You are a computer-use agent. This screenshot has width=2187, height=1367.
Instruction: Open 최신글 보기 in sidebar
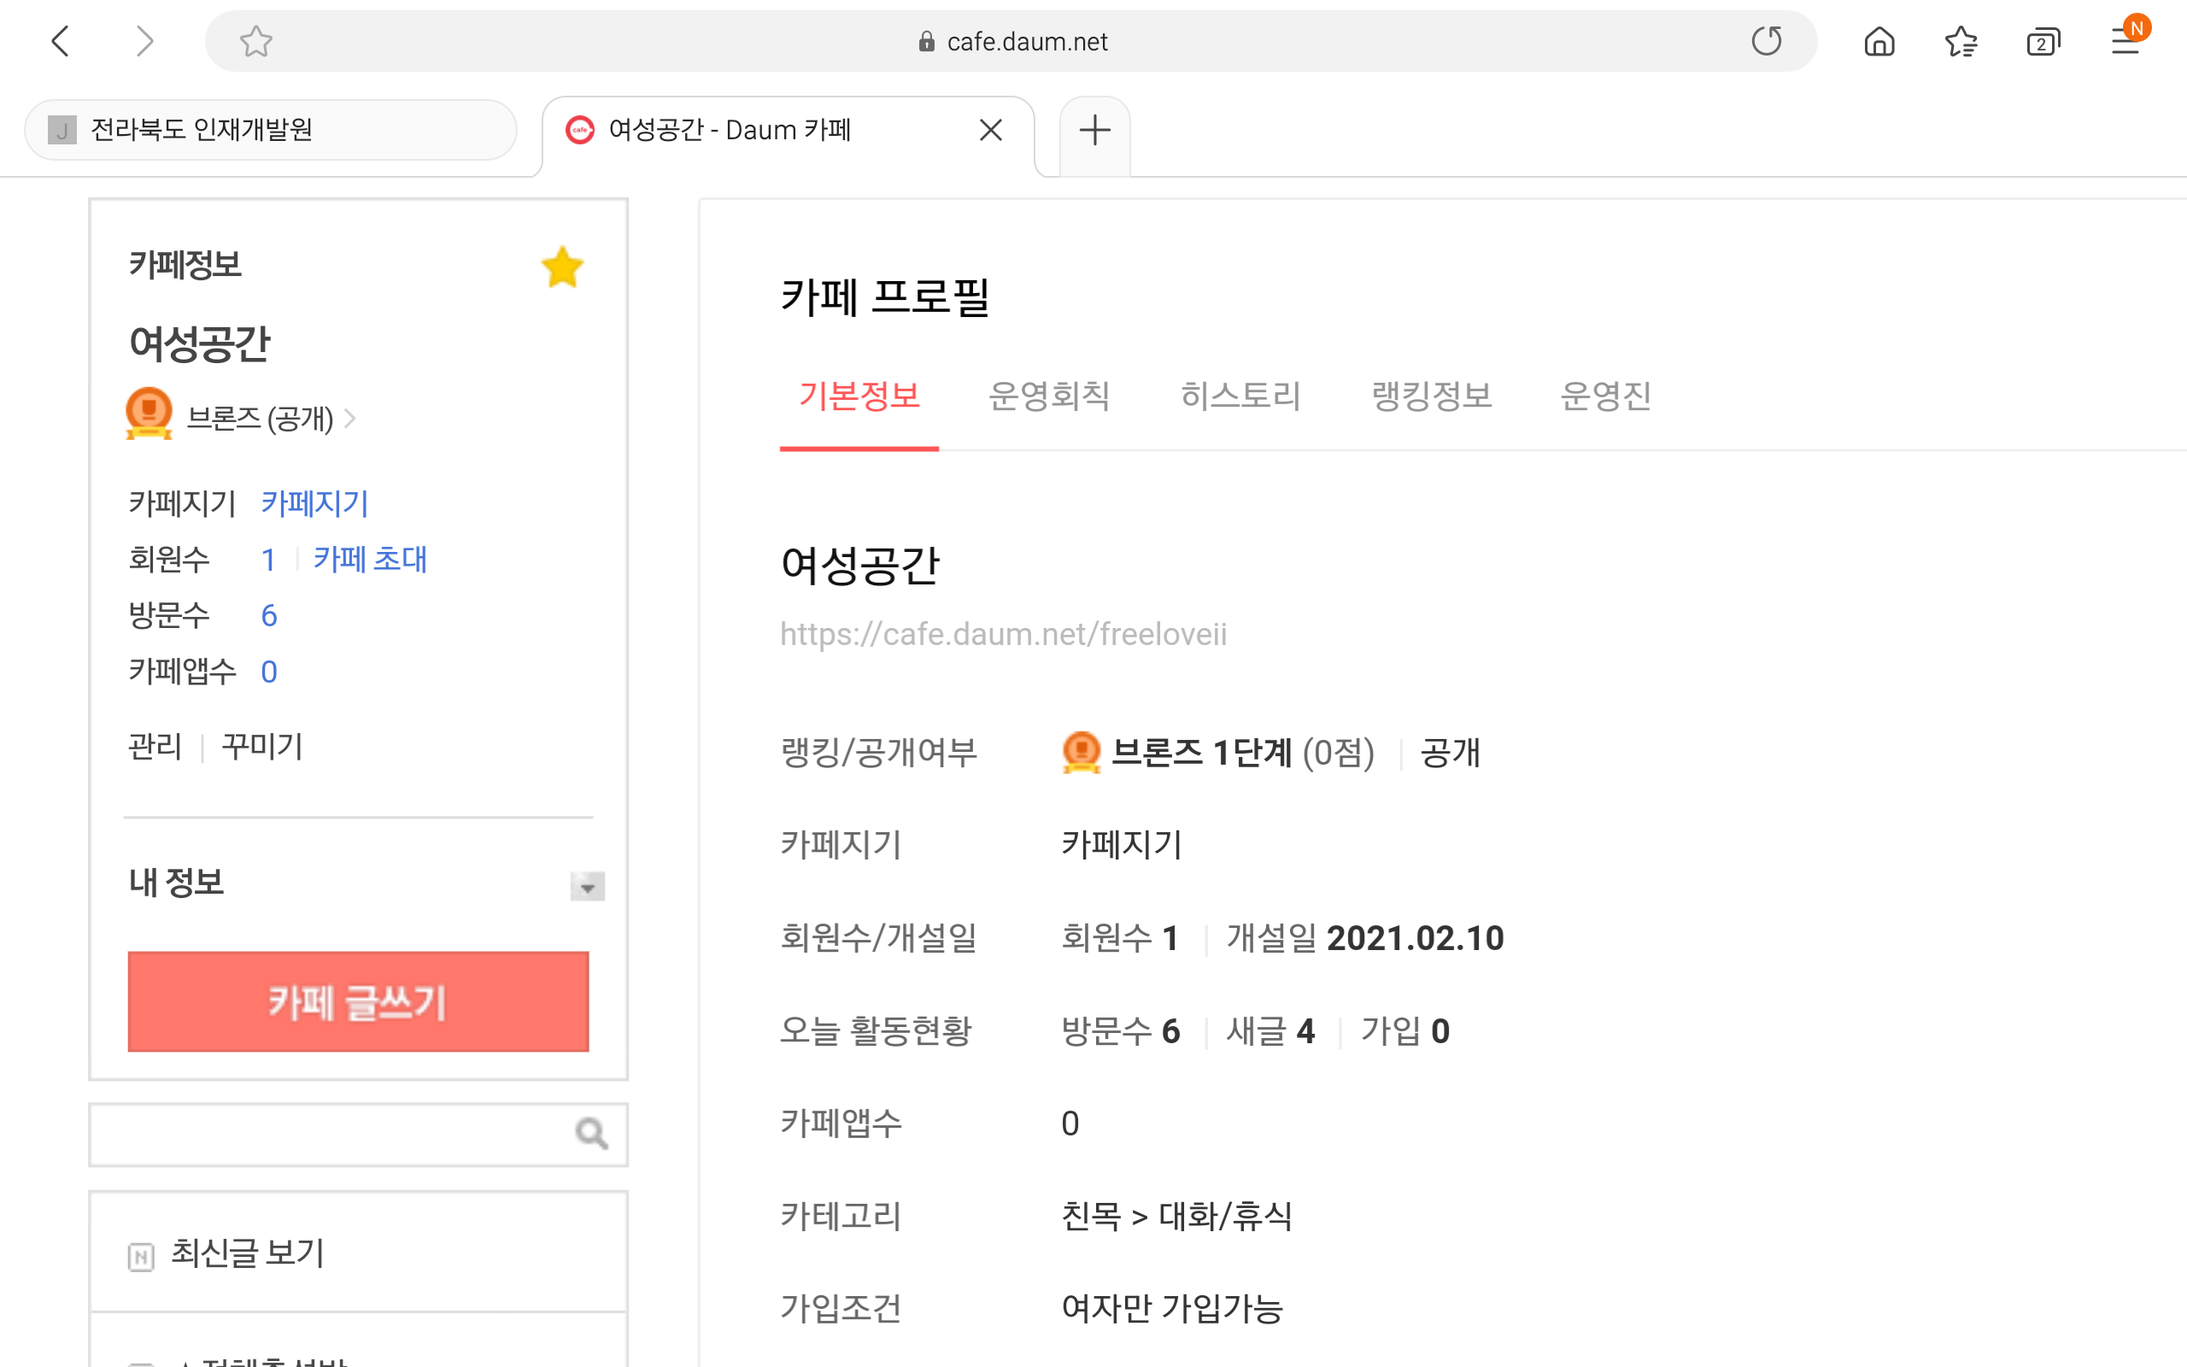[x=248, y=1253]
